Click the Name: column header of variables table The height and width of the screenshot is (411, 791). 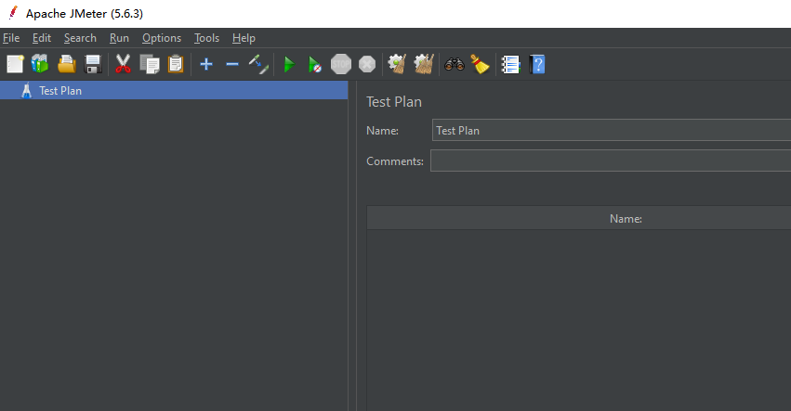click(x=626, y=219)
